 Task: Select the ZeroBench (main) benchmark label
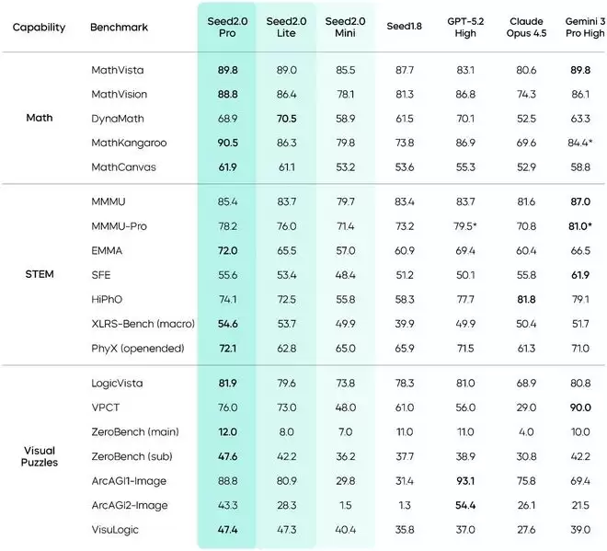[x=134, y=432]
